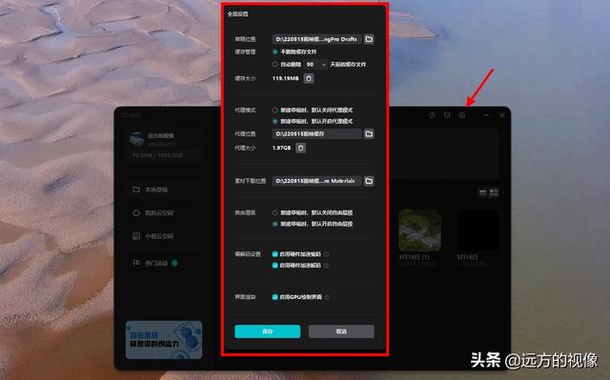Open profile avatar in main window
Viewport: 610px width, 380px height.
click(x=137, y=139)
